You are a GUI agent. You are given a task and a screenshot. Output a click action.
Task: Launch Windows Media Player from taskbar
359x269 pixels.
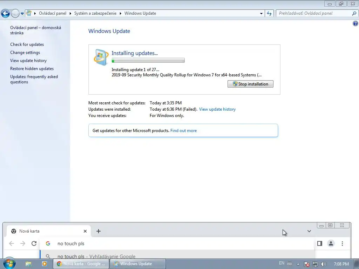44,264
